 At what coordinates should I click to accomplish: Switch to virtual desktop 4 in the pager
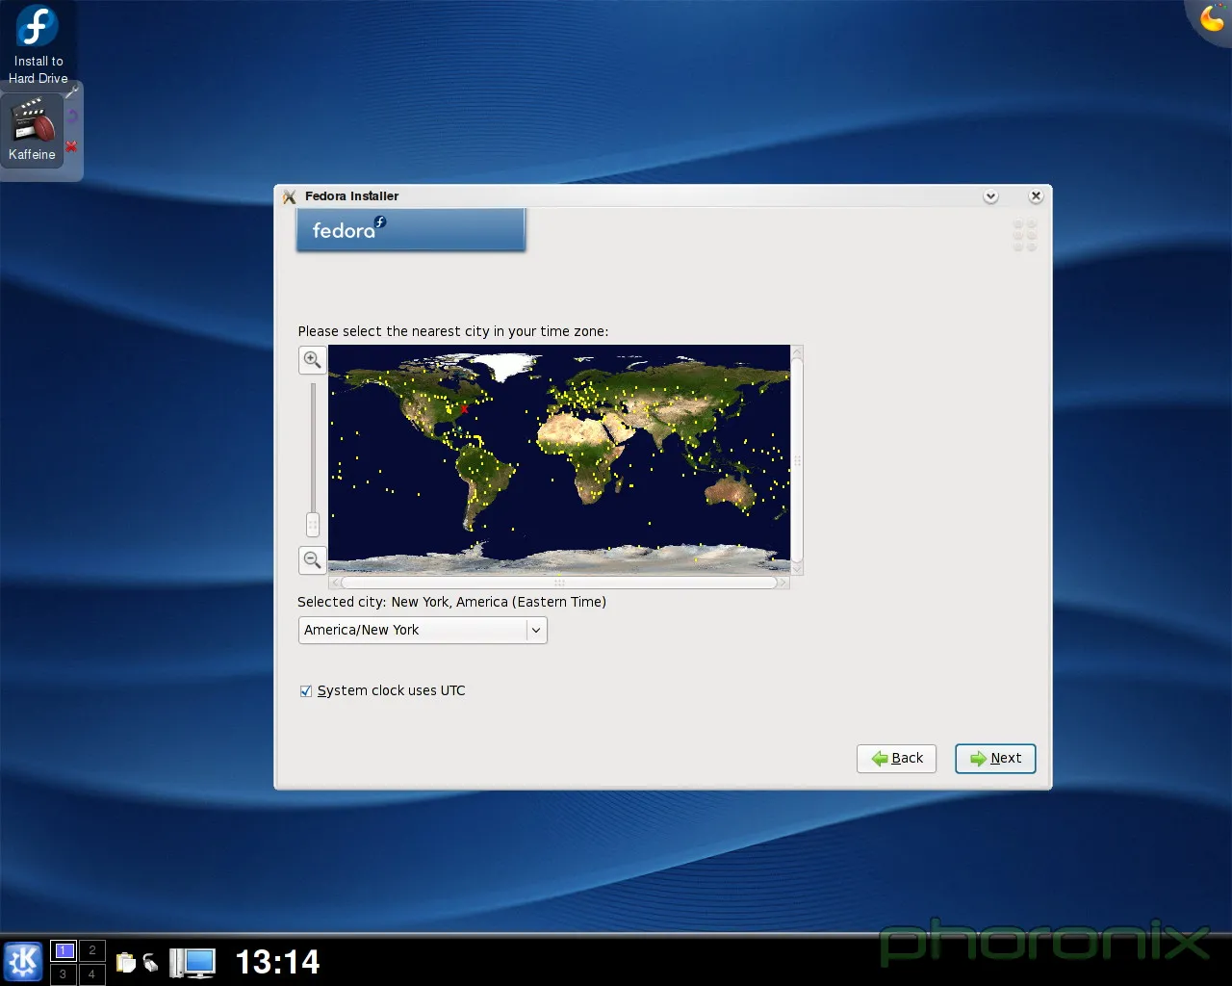point(91,973)
